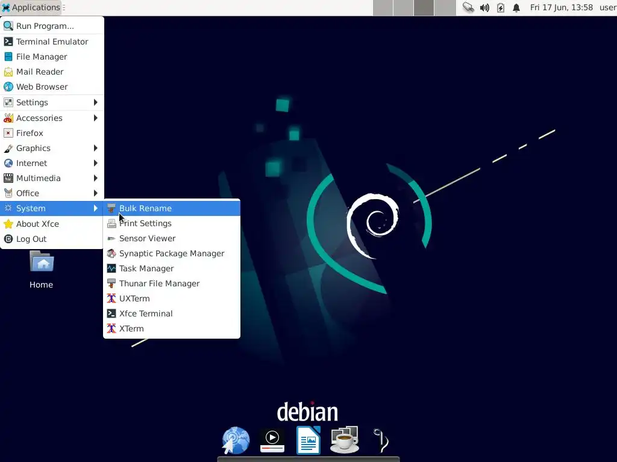The width and height of the screenshot is (617, 462).
Task: Open the Settings category
Action: point(52,102)
